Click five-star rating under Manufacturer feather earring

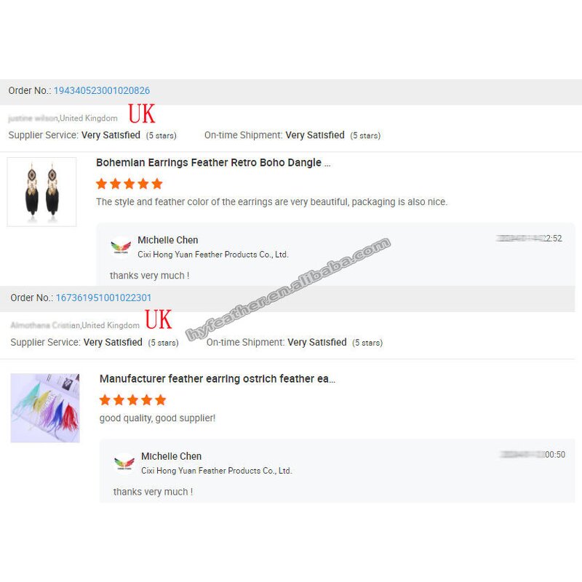pyautogui.click(x=132, y=399)
